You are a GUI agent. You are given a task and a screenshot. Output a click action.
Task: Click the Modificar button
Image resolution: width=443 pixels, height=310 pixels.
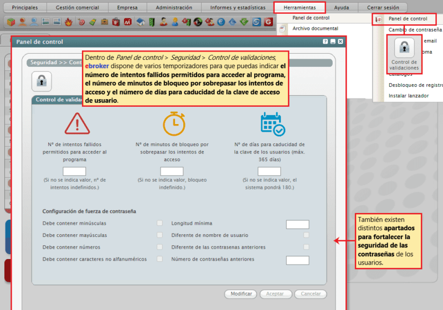[x=241, y=294]
